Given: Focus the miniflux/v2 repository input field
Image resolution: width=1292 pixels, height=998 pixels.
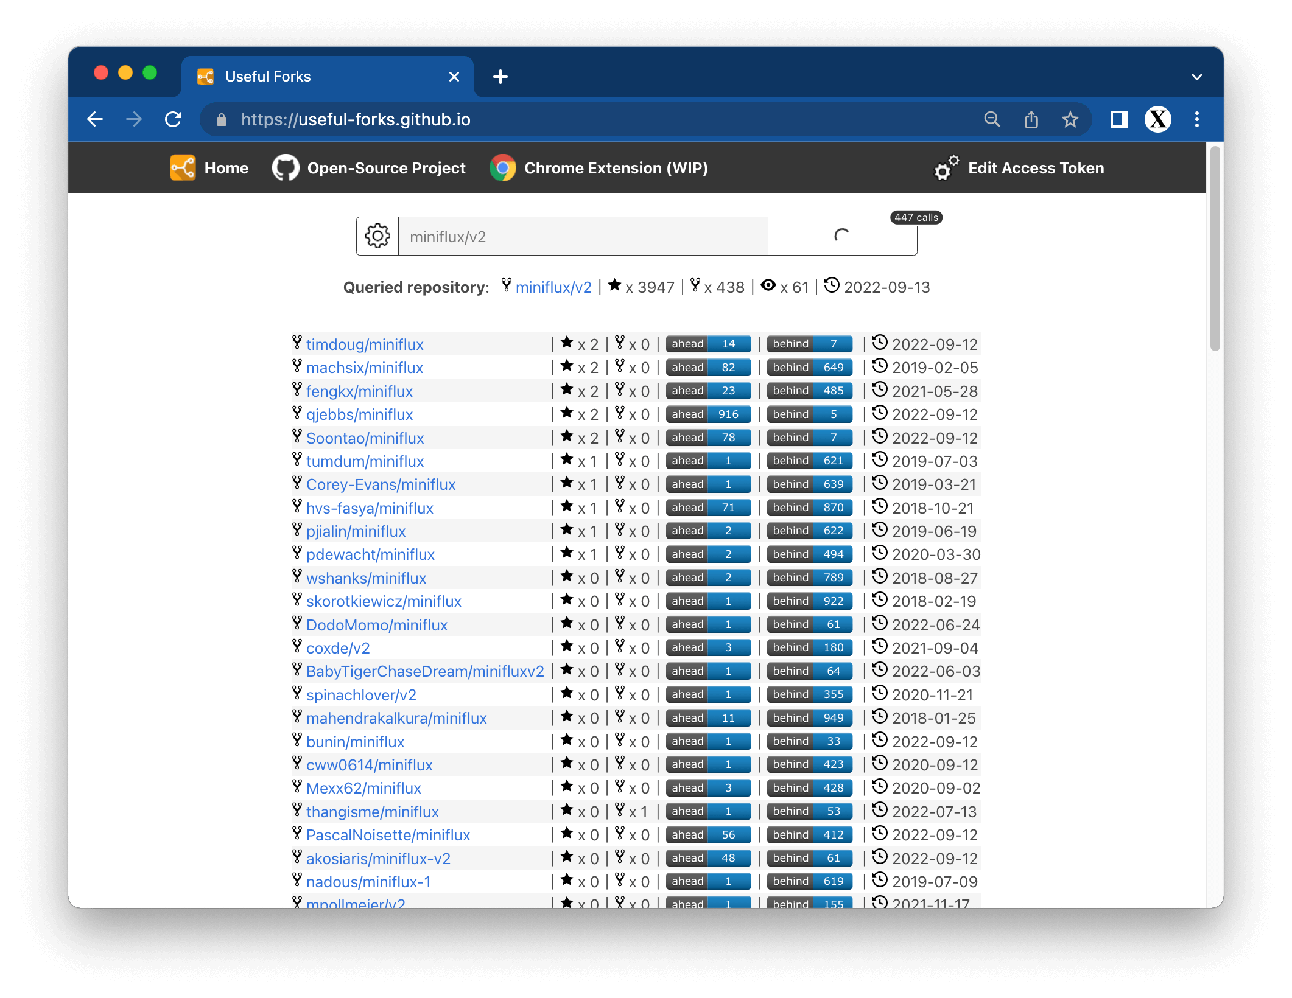Looking at the screenshot, I should [x=583, y=236].
